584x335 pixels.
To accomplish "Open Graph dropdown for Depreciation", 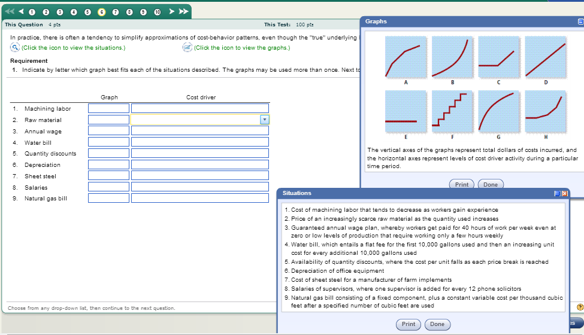I will 109,165.
